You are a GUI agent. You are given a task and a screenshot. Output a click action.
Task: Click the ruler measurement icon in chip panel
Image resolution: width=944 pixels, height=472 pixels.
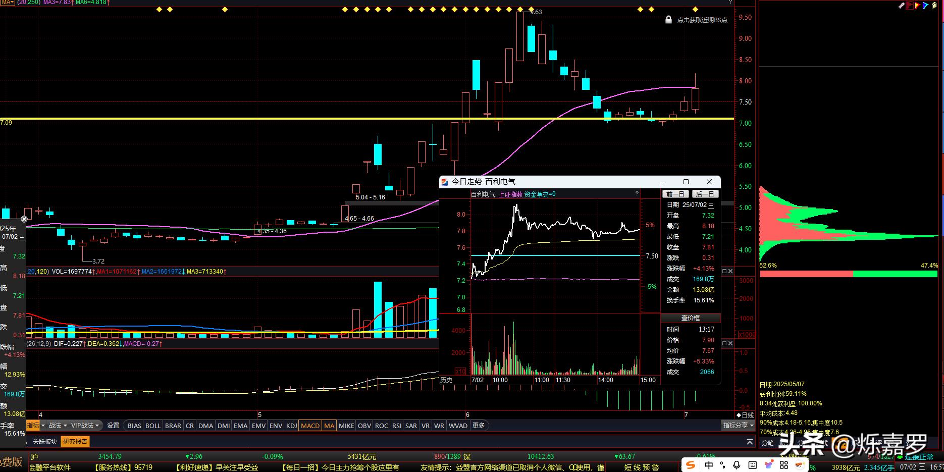(x=902, y=6)
